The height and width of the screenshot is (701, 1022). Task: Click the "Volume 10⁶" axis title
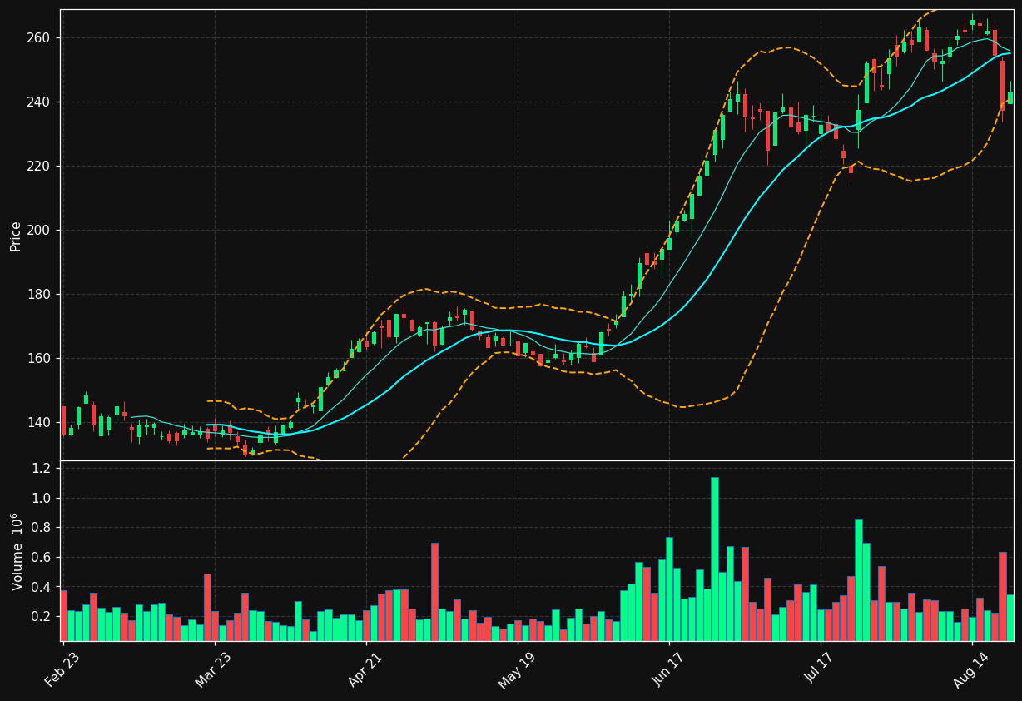[16, 551]
